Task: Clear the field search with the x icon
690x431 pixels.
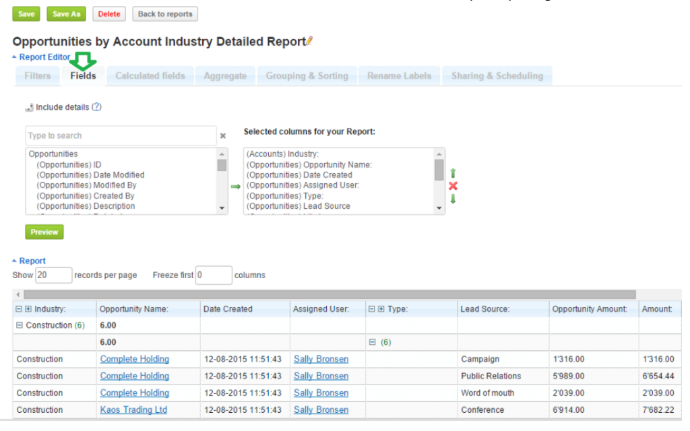Action: pos(223,135)
